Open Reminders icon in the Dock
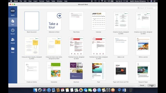Viewport: 166px width, 93px height. pos(72,90)
